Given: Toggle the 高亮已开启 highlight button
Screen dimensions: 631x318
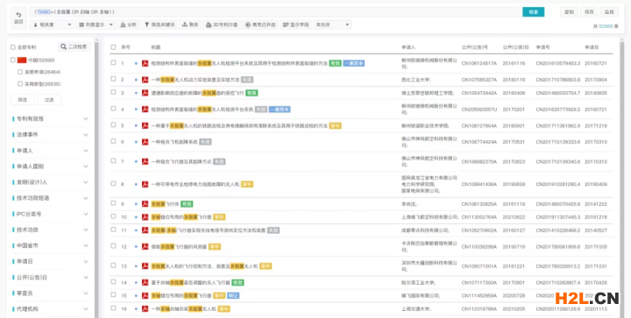Looking at the screenshot, I should point(260,25).
